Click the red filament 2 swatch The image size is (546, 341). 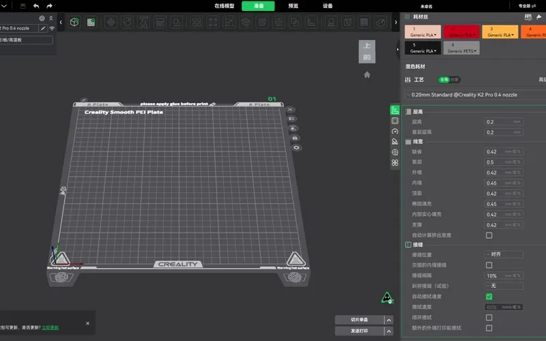tap(461, 31)
